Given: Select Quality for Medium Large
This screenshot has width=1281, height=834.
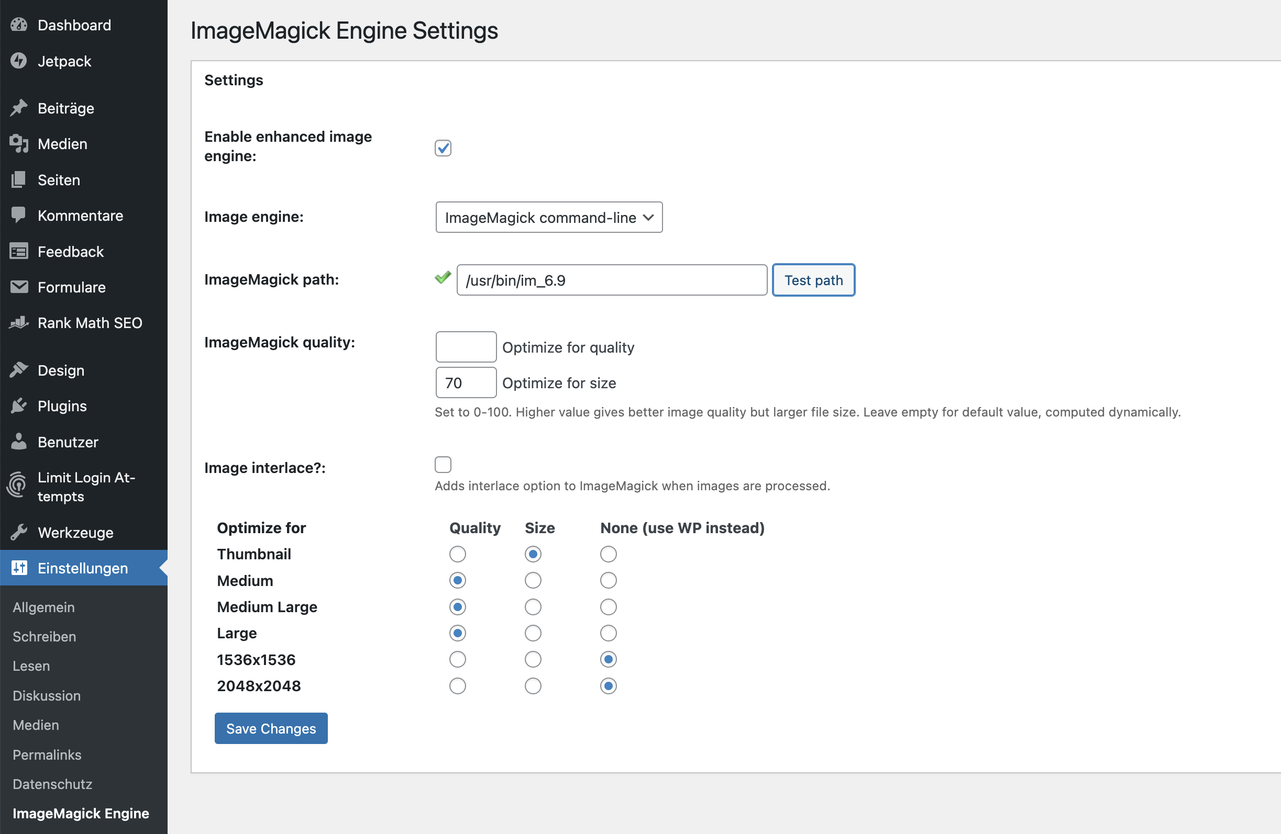Looking at the screenshot, I should [x=458, y=606].
